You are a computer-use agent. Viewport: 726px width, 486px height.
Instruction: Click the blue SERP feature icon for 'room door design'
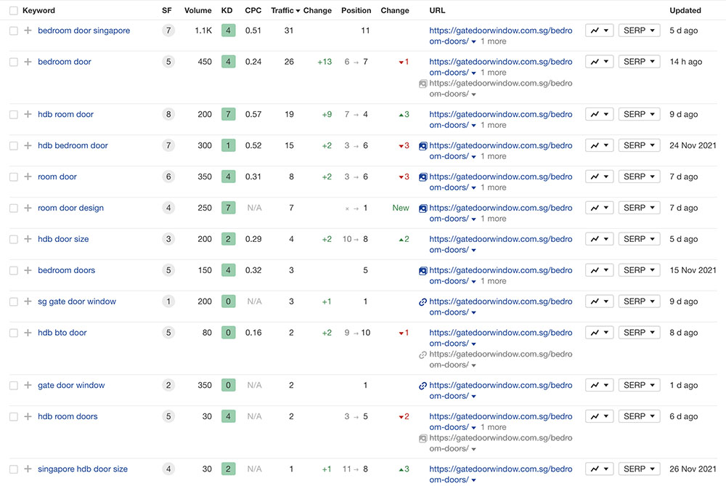point(423,208)
